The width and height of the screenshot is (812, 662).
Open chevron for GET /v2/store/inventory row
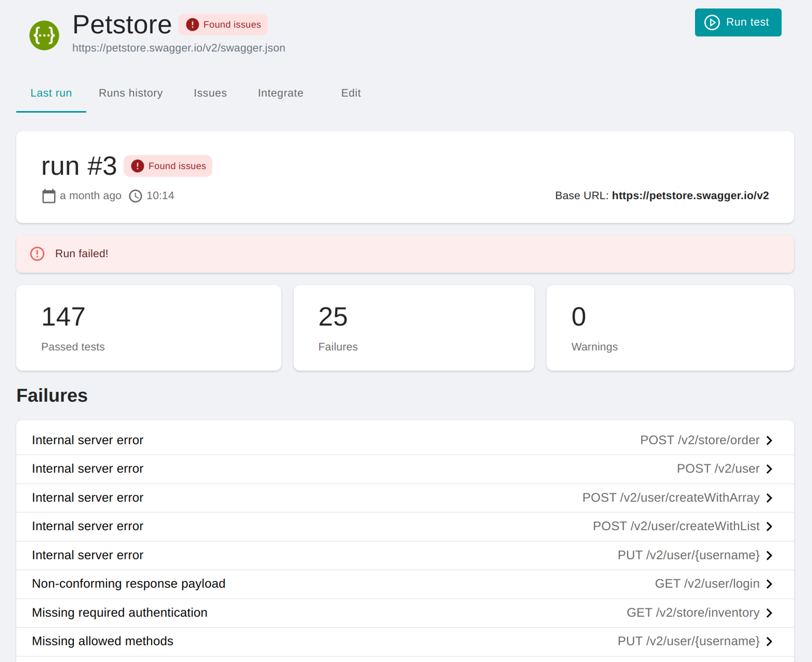tap(769, 613)
